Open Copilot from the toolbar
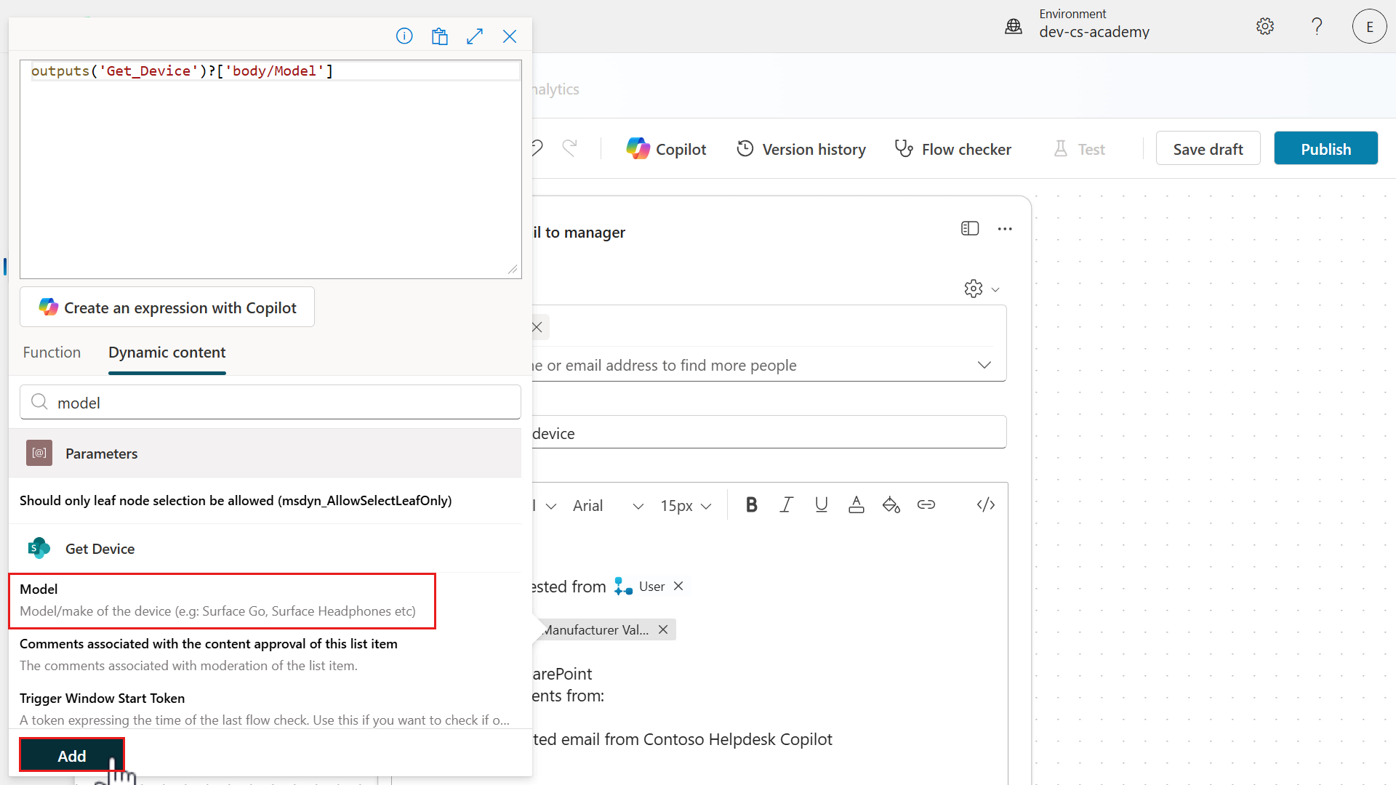 [665, 148]
